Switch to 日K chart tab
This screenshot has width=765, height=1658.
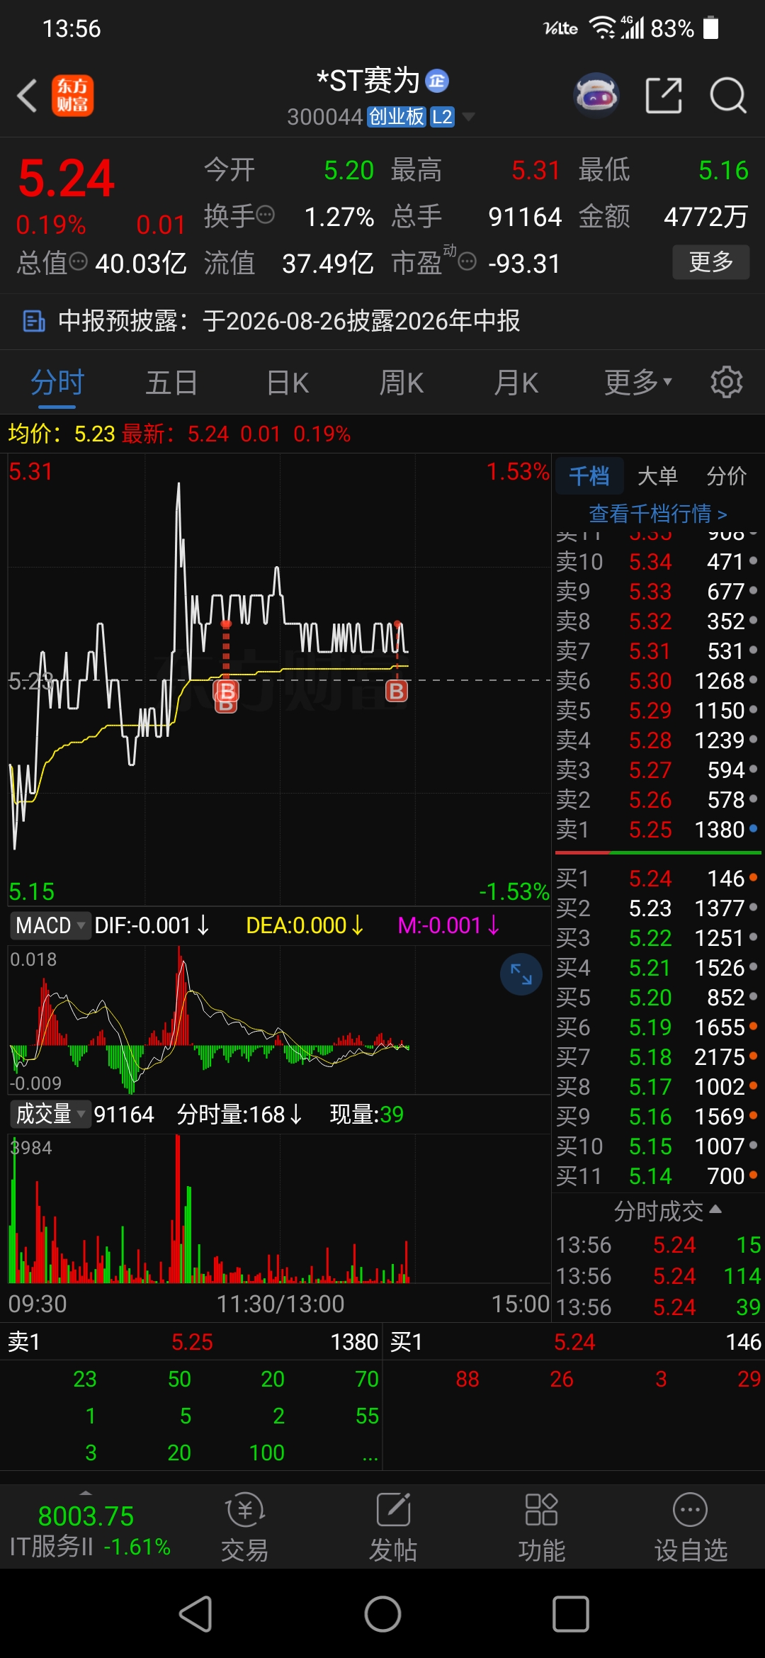288,383
